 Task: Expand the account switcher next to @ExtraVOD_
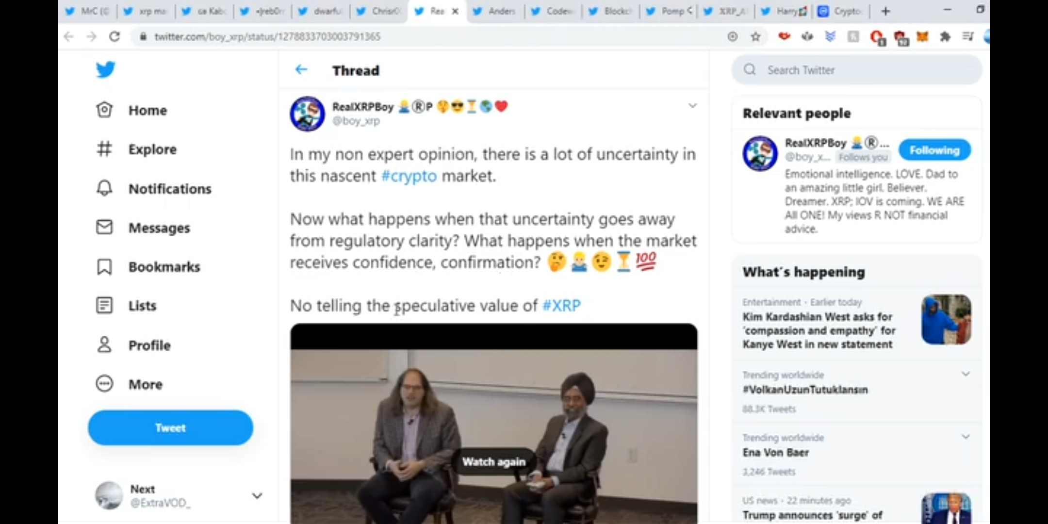click(x=257, y=496)
